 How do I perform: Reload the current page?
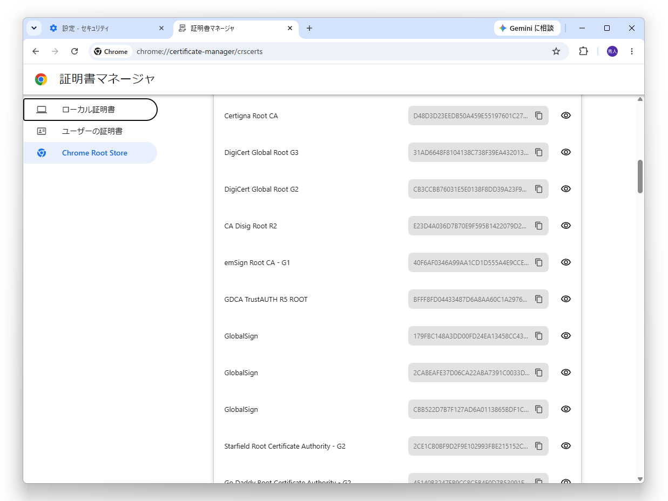tap(75, 51)
